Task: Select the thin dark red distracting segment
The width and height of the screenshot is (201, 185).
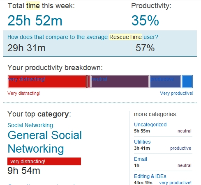Action: [89, 82]
